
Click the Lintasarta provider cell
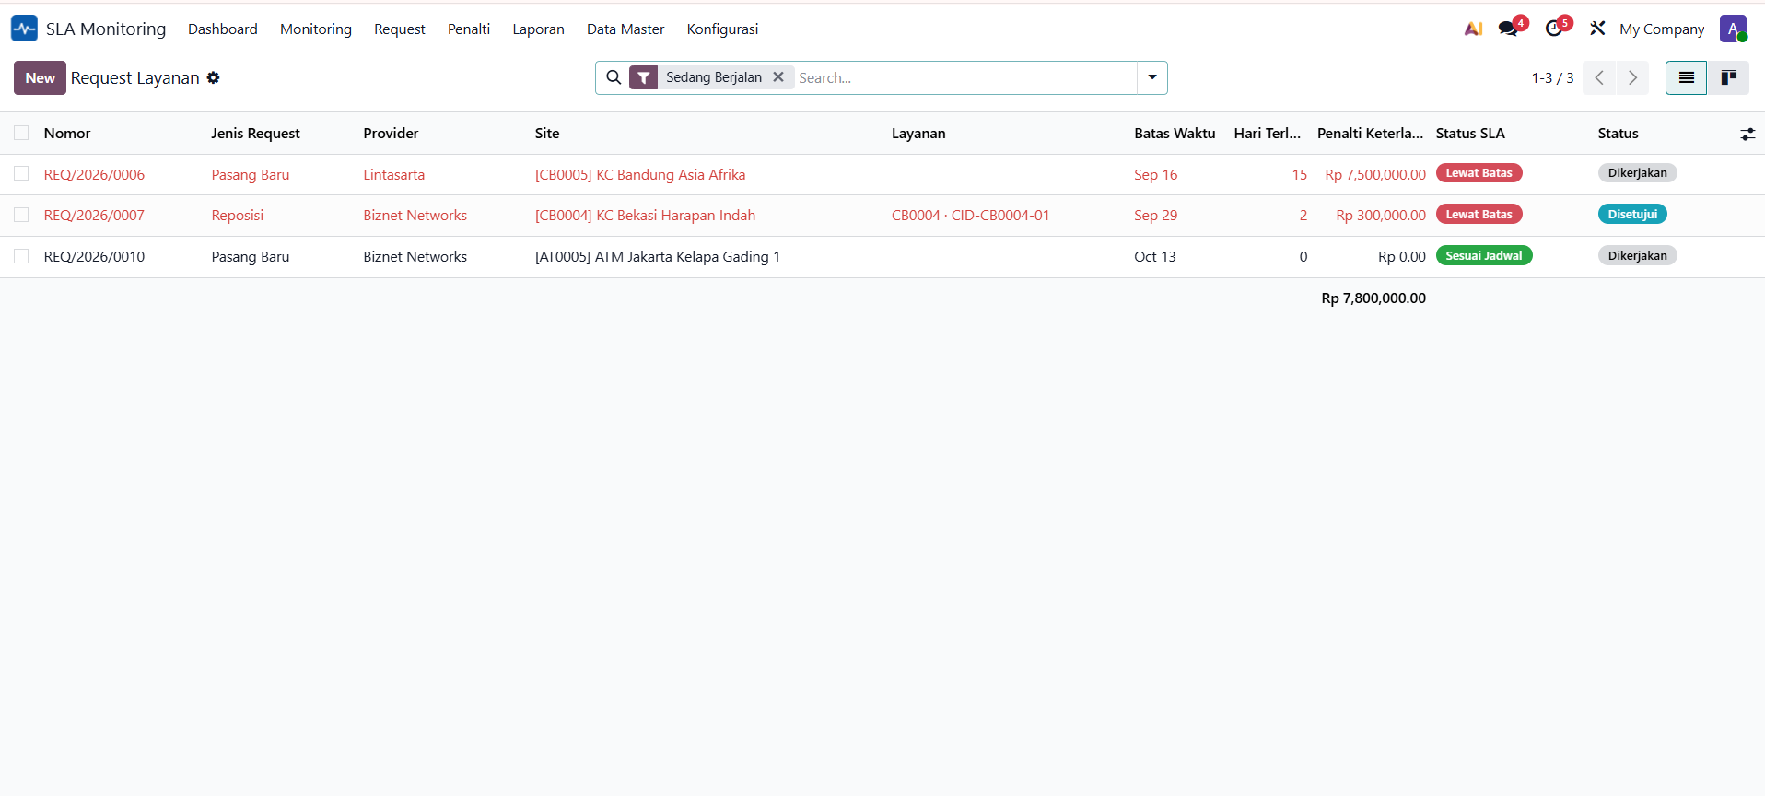click(x=393, y=174)
